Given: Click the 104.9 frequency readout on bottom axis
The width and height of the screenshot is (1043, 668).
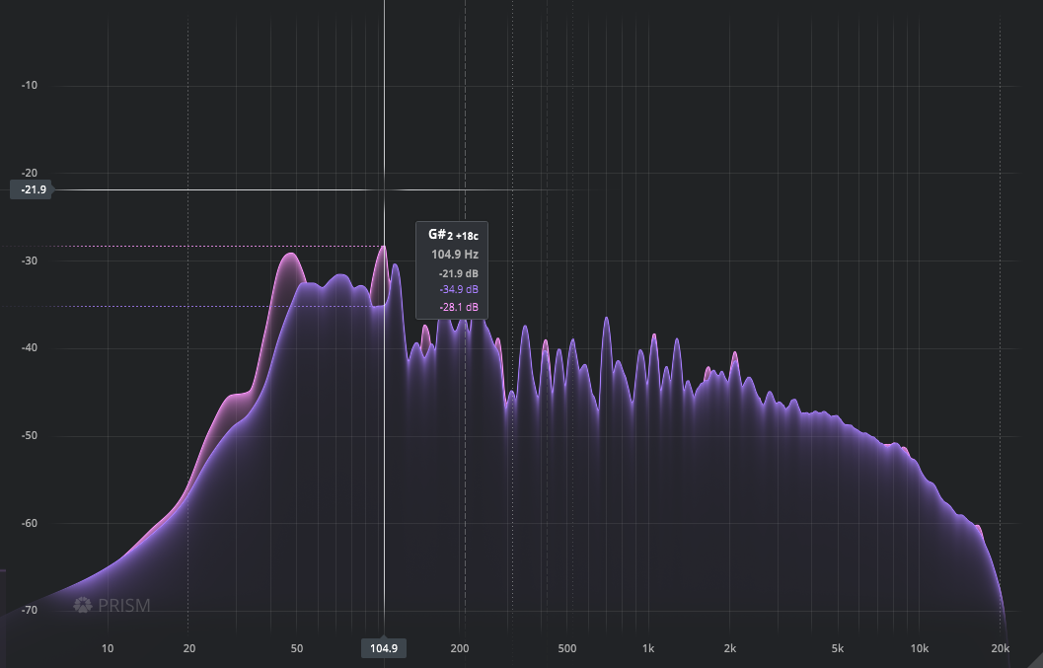Looking at the screenshot, I should click(x=384, y=648).
